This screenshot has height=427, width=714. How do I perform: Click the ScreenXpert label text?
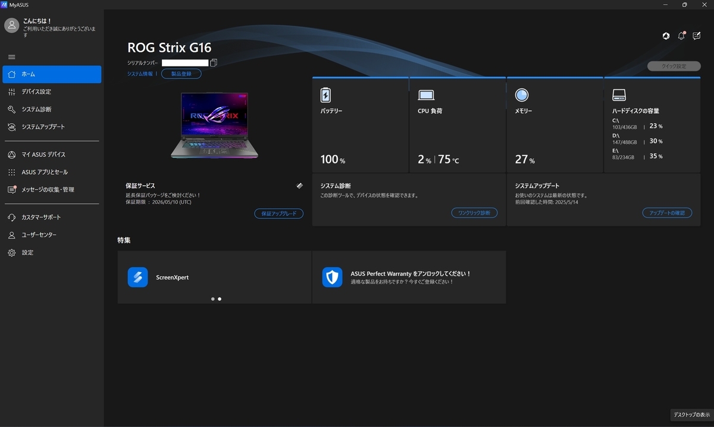(x=172, y=277)
